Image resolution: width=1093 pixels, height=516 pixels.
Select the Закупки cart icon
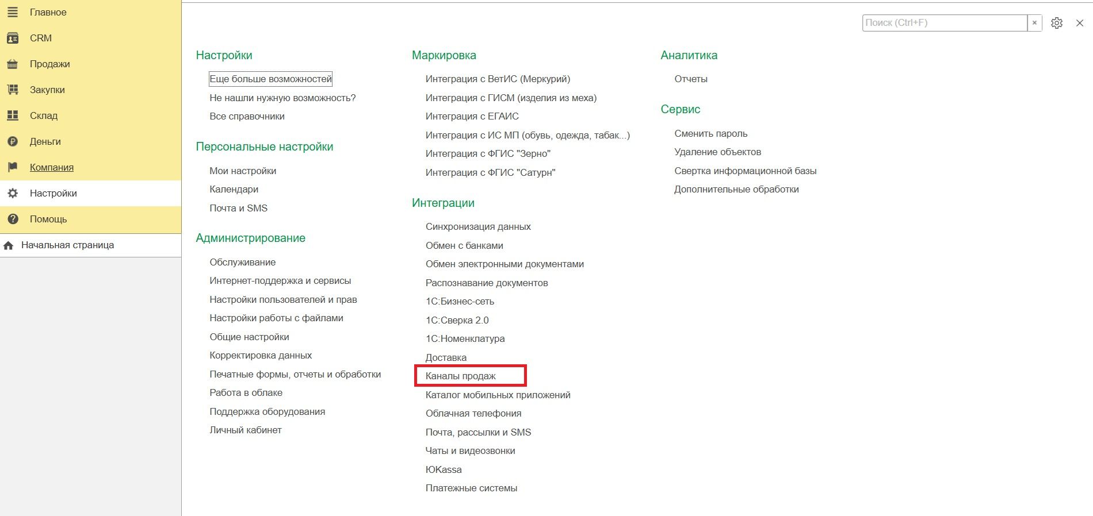click(x=12, y=90)
